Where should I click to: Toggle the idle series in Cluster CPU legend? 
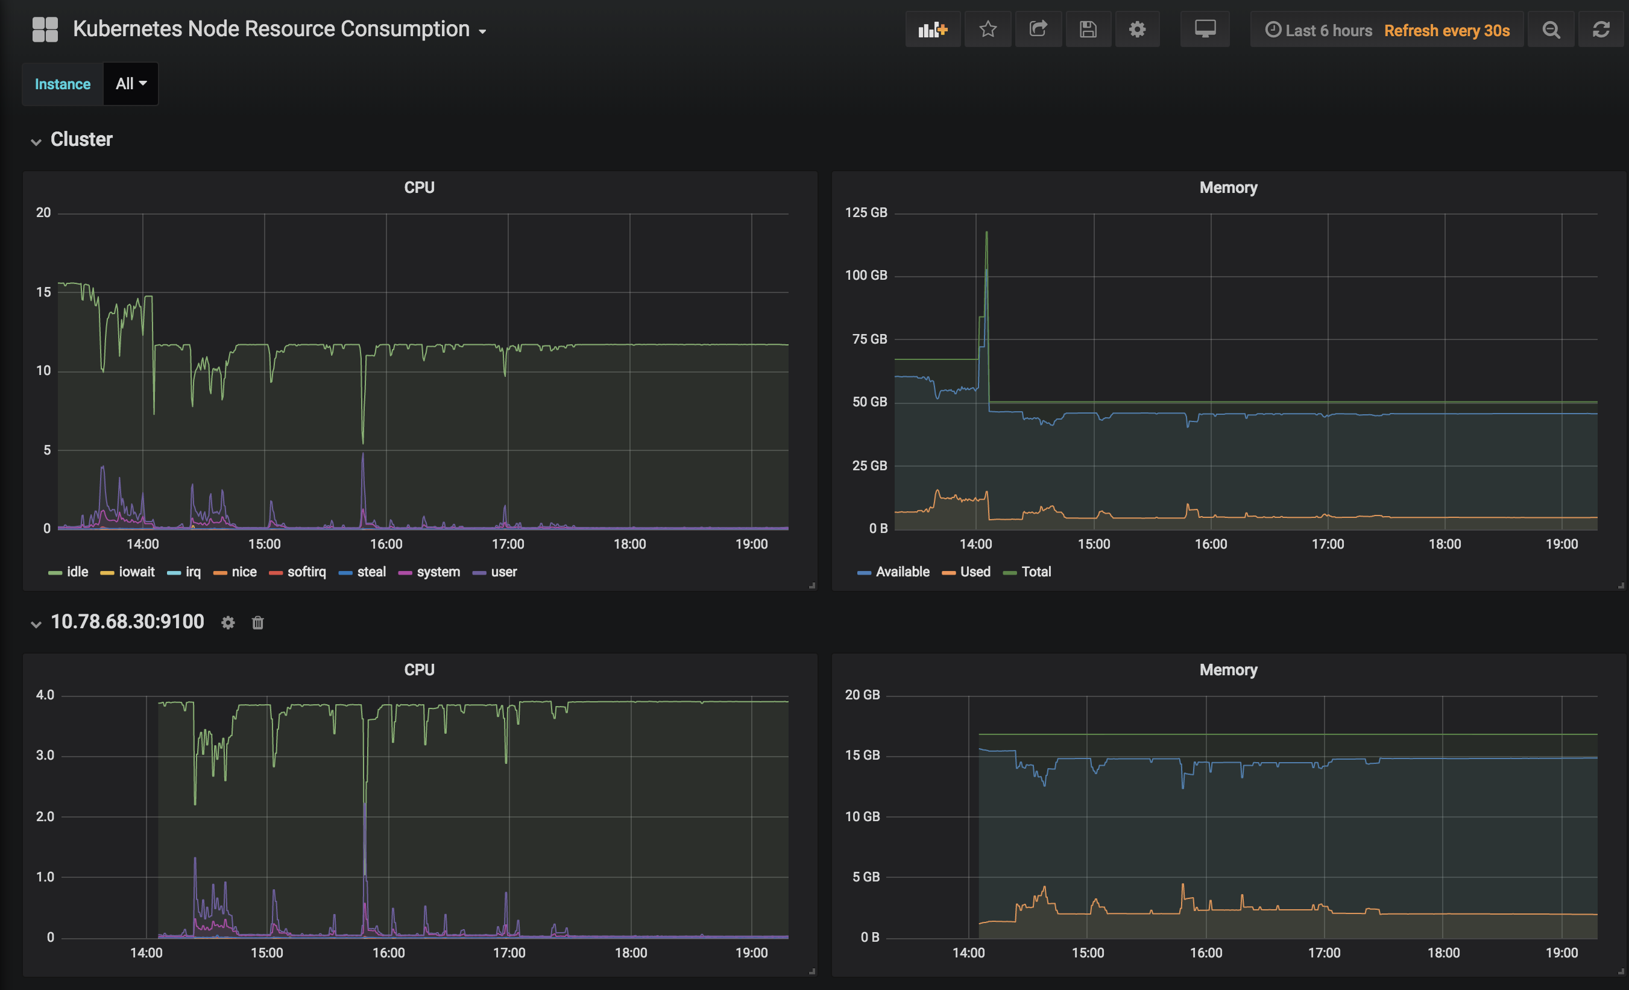click(x=77, y=572)
